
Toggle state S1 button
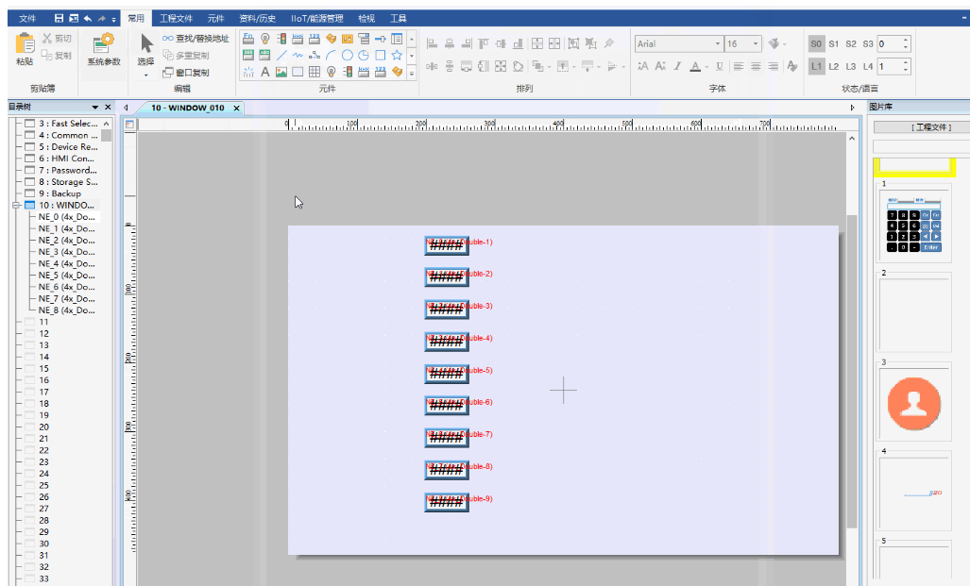point(834,44)
